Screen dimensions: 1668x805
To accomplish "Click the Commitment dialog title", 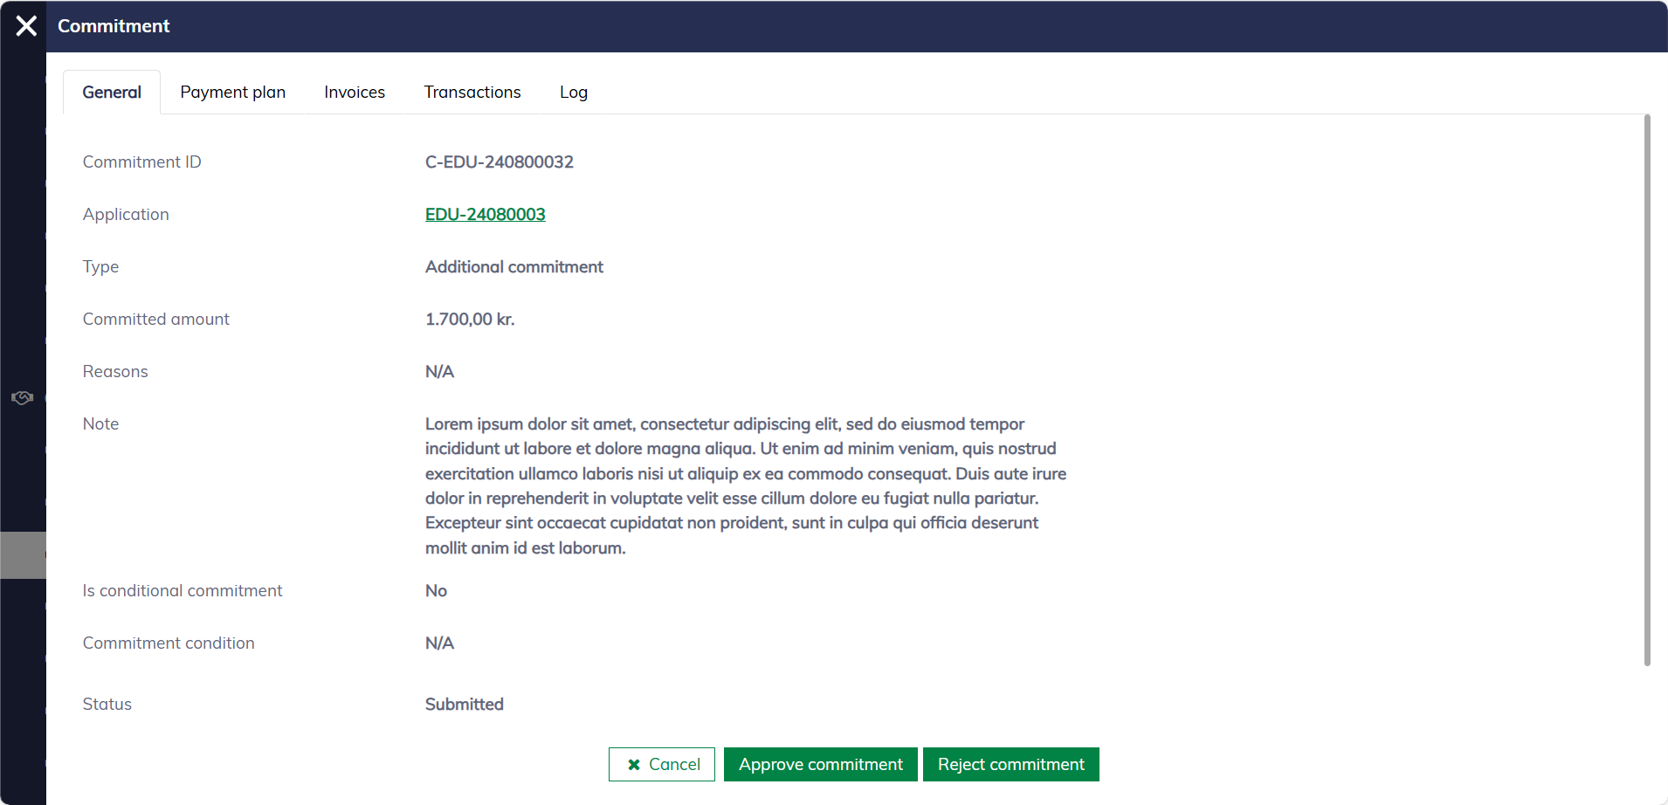I will [114, 26].
